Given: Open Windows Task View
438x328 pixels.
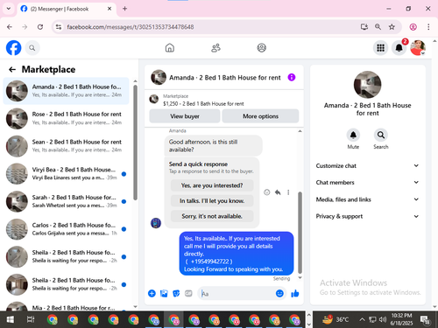Looking at the screenshot, I should 31,319.
